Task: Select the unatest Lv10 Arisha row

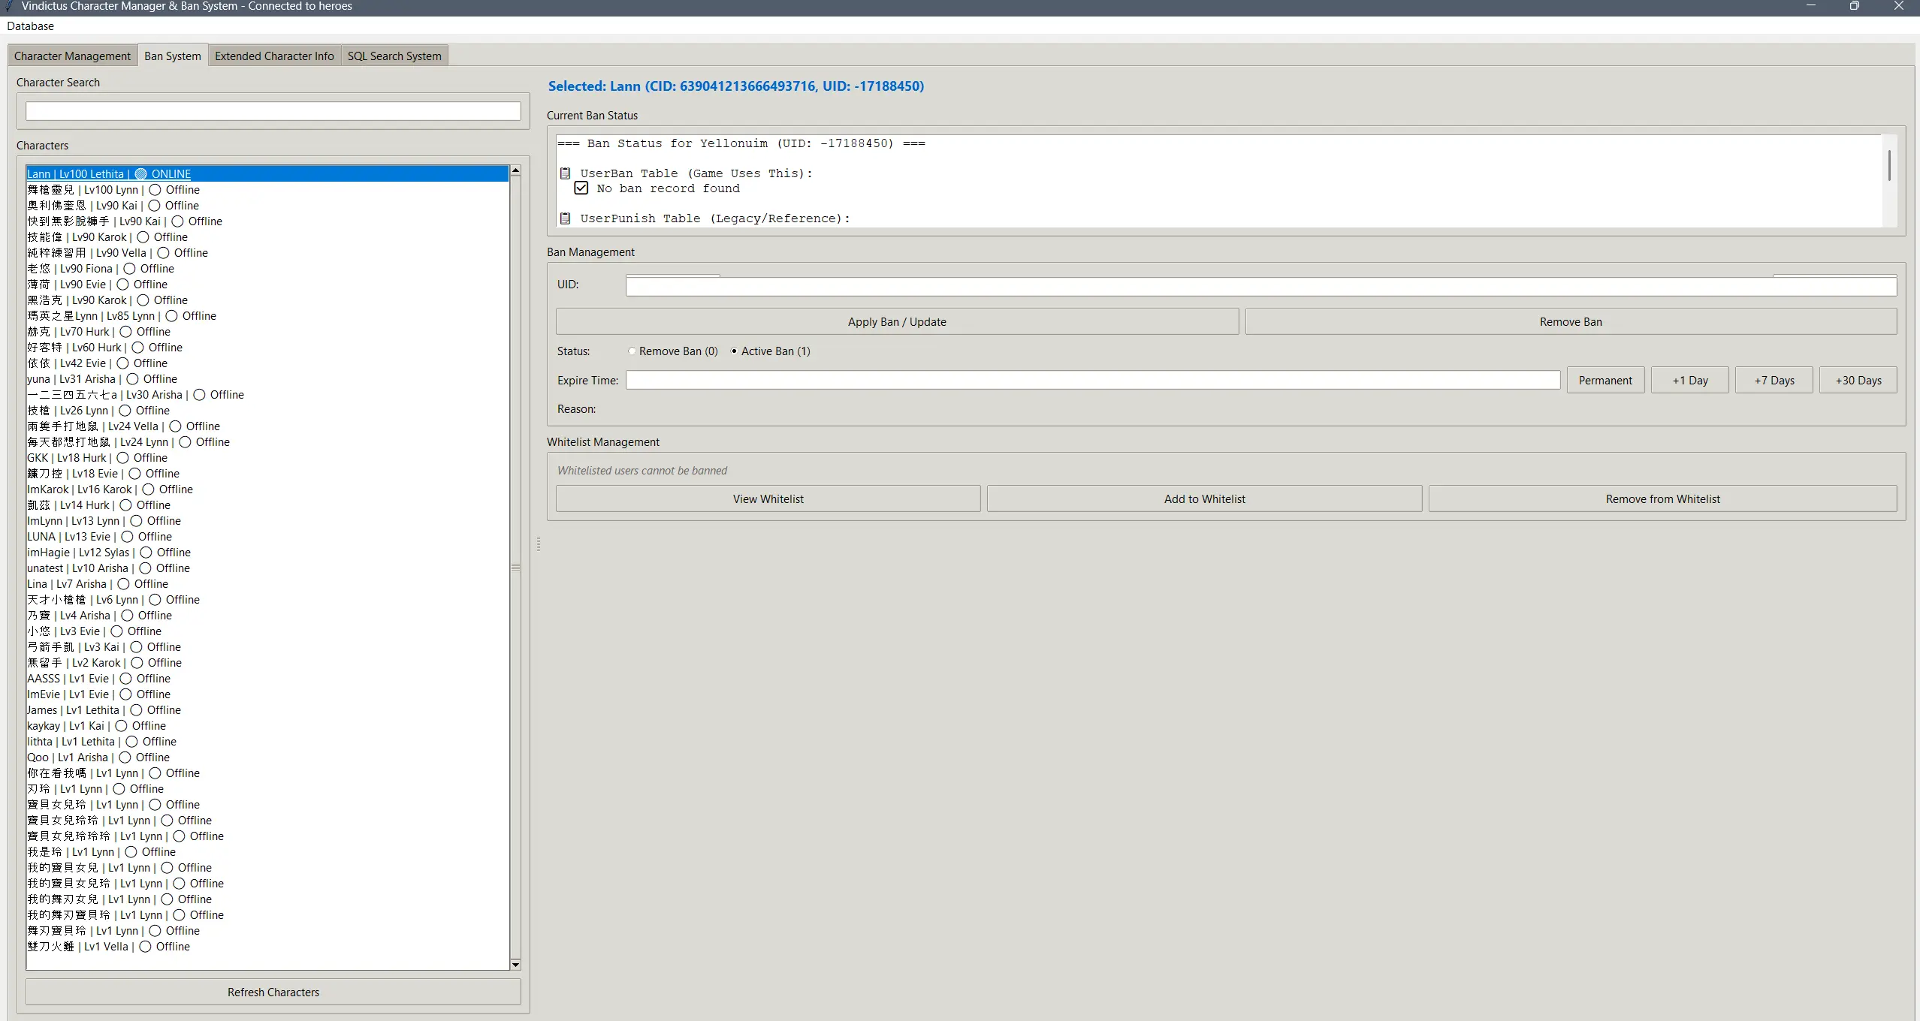Action: pos(267,568)
